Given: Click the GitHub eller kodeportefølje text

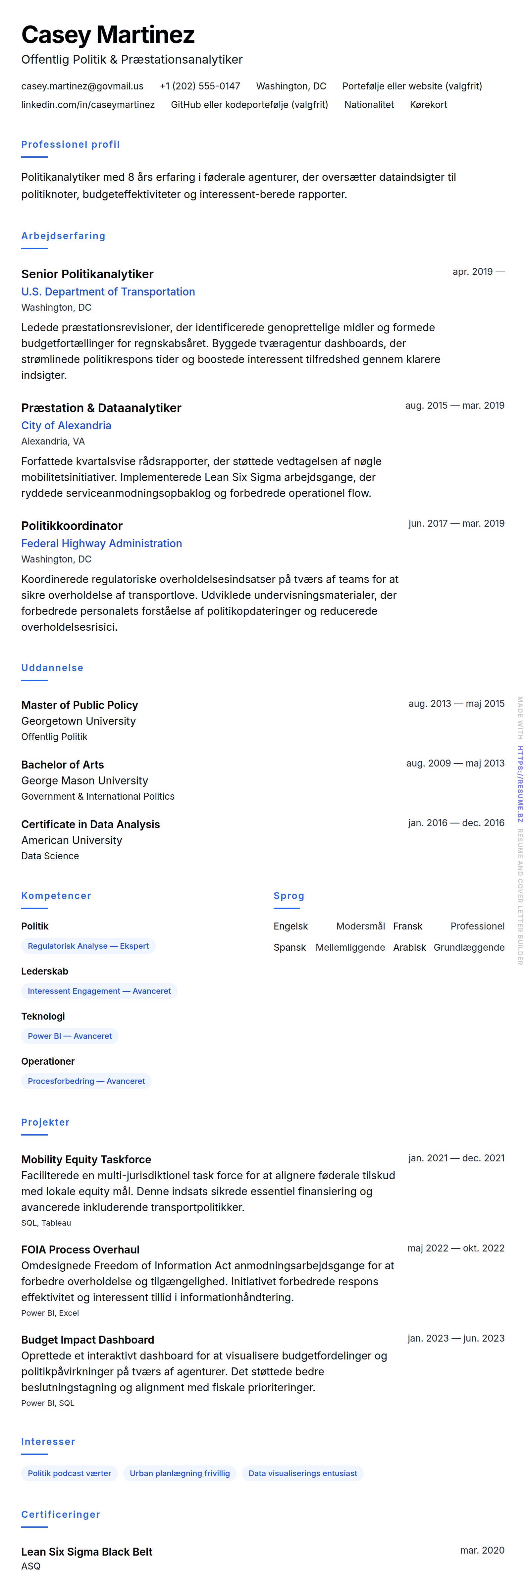Looking at the screenshot, I should tap(249, 105).
